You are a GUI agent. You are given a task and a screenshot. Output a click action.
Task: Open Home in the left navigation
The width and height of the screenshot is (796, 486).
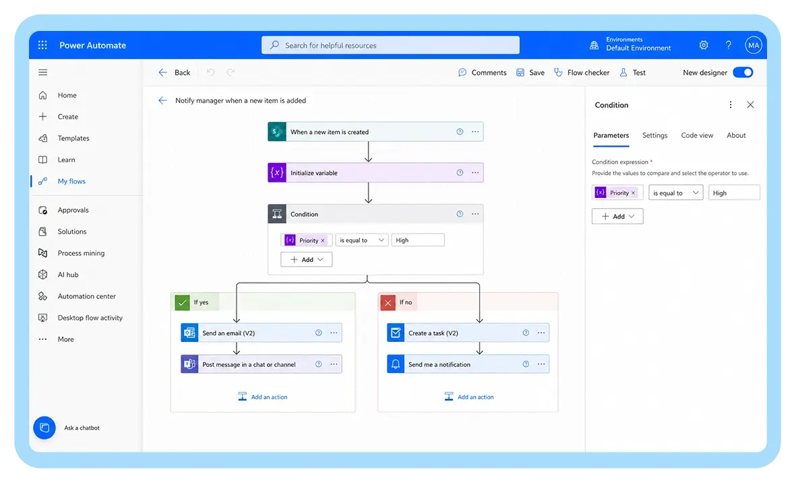pyautogui.click(x=67, y=96)
